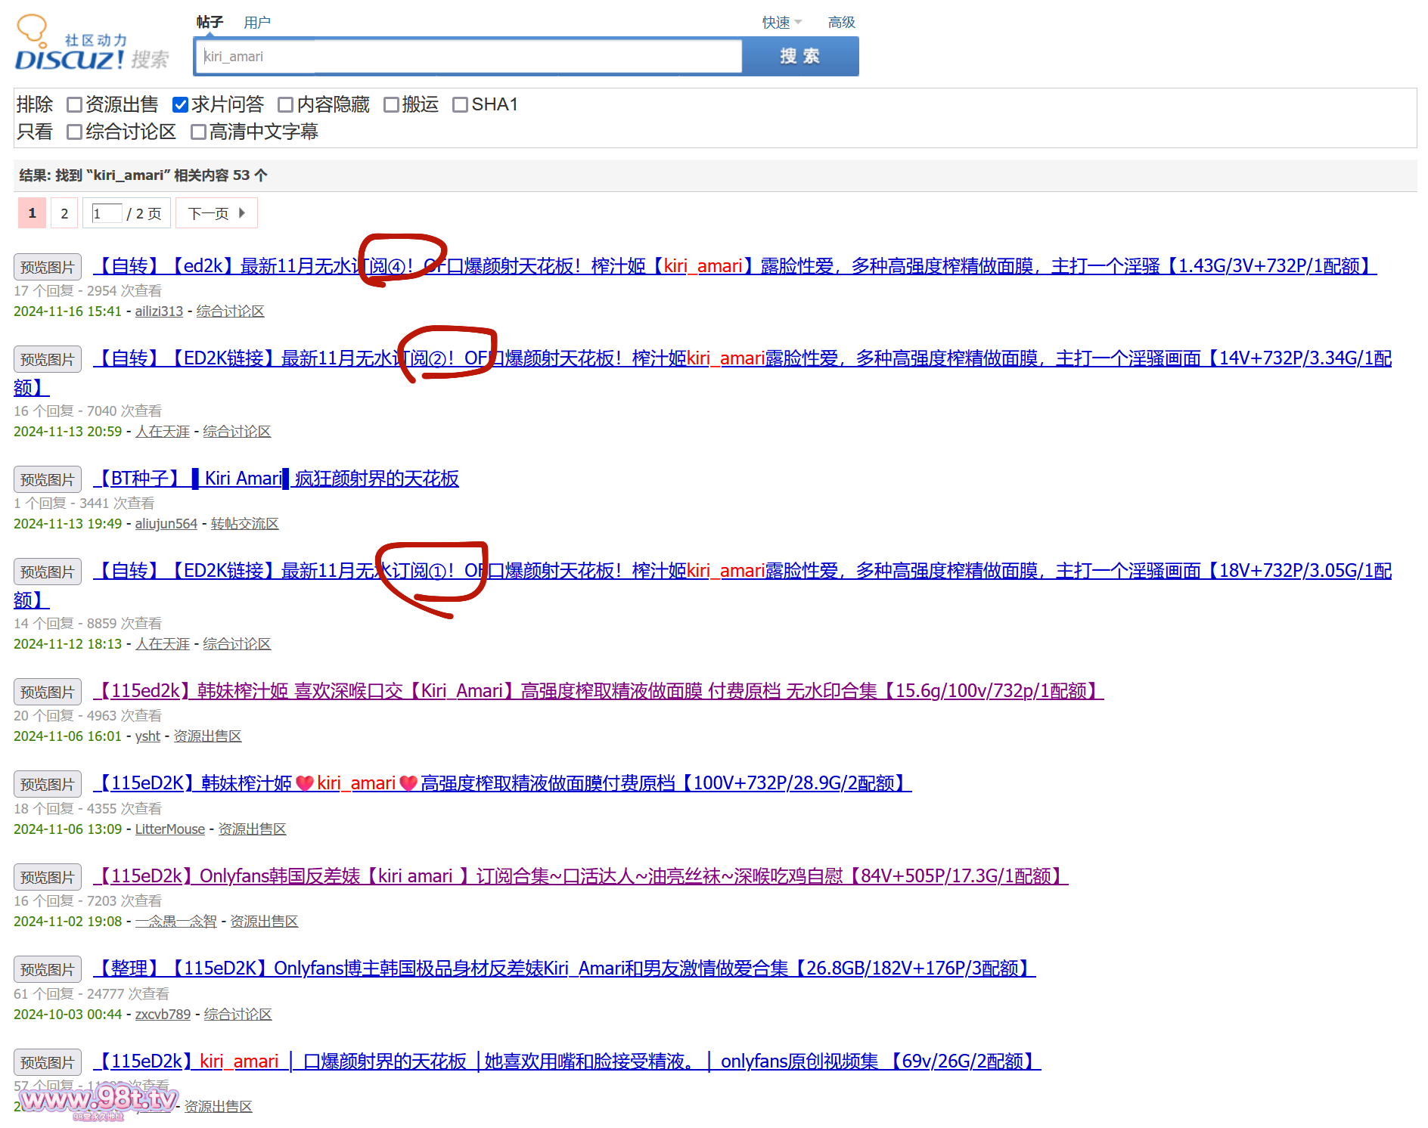Screen dimensions: 1428x1128
Task: Click 预览图片 for the LitterMouse post
Action: click(47, 784)
